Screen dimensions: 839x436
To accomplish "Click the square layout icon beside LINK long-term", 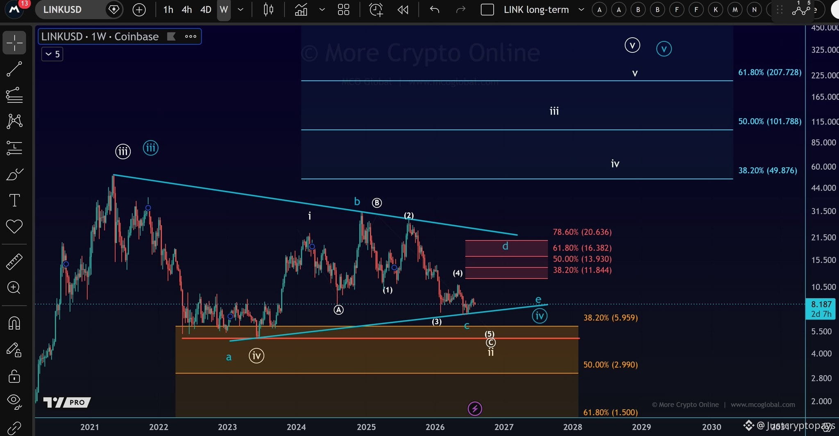I will pos(487,10).
